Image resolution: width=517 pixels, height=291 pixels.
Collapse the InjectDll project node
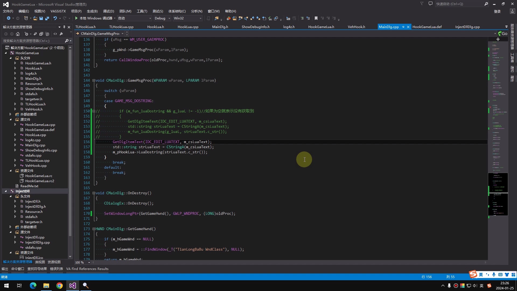6,191
